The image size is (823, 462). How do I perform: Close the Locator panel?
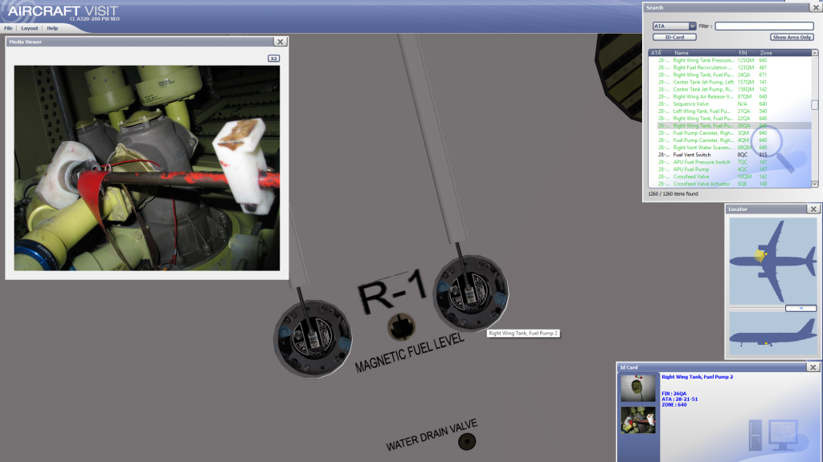tap(813, 209)
